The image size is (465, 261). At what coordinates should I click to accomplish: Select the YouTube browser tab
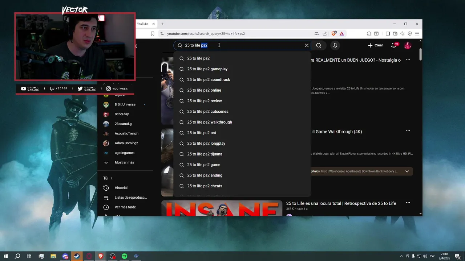click(x=142, y=24)
